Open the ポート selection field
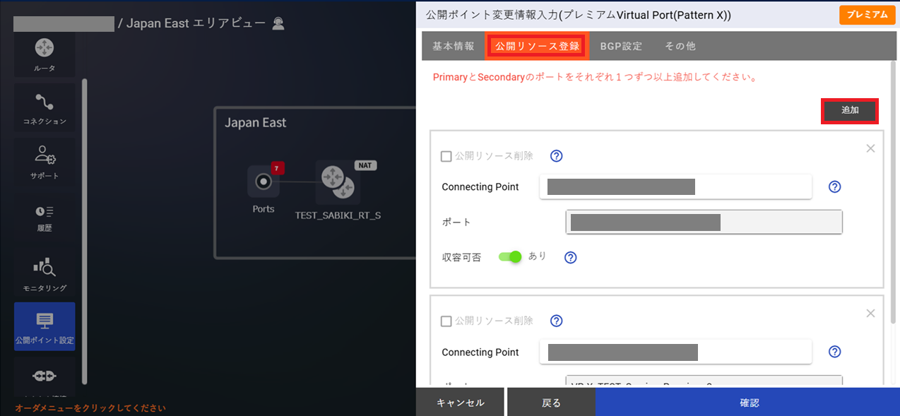The height and width of the screenshot is (416, 900). 703,222
